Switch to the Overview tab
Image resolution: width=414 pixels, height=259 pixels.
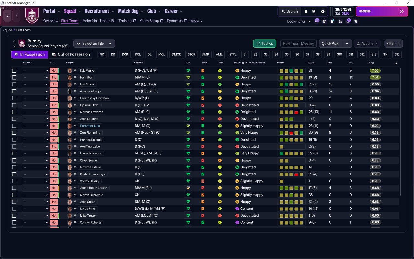pyautogui.click(x=51, y=21)
